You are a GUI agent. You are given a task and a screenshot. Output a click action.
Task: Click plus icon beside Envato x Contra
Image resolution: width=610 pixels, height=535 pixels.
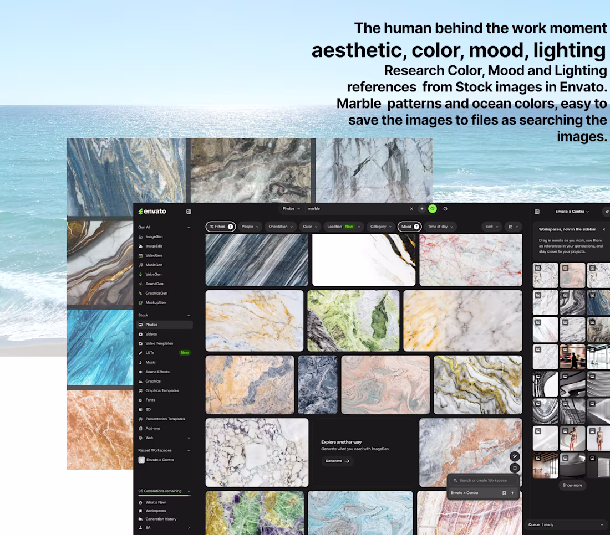(512, 493)
